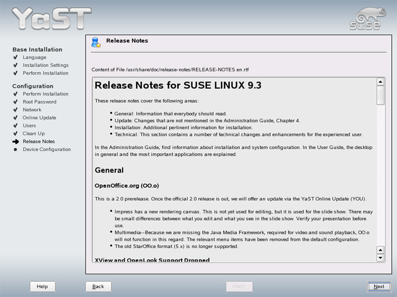
Task: Select Network step in sidebar
Action: (x=32, y=110)
